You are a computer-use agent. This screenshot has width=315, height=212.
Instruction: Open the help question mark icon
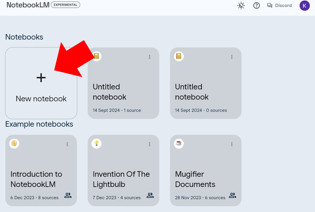tap(256, 6)
